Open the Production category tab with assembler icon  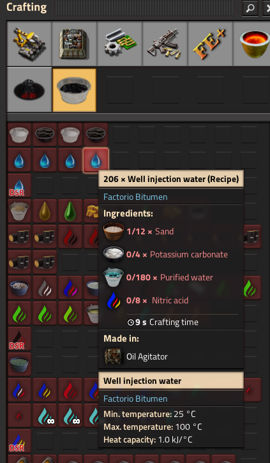[x=74, y=43]
